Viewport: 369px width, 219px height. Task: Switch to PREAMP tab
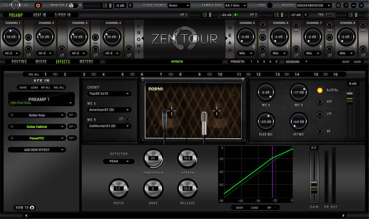pos(16,15)
